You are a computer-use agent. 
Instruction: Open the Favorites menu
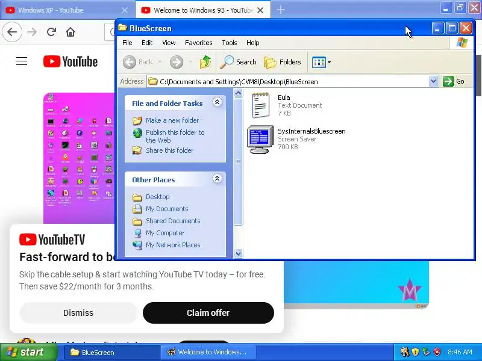click(199, 43)
